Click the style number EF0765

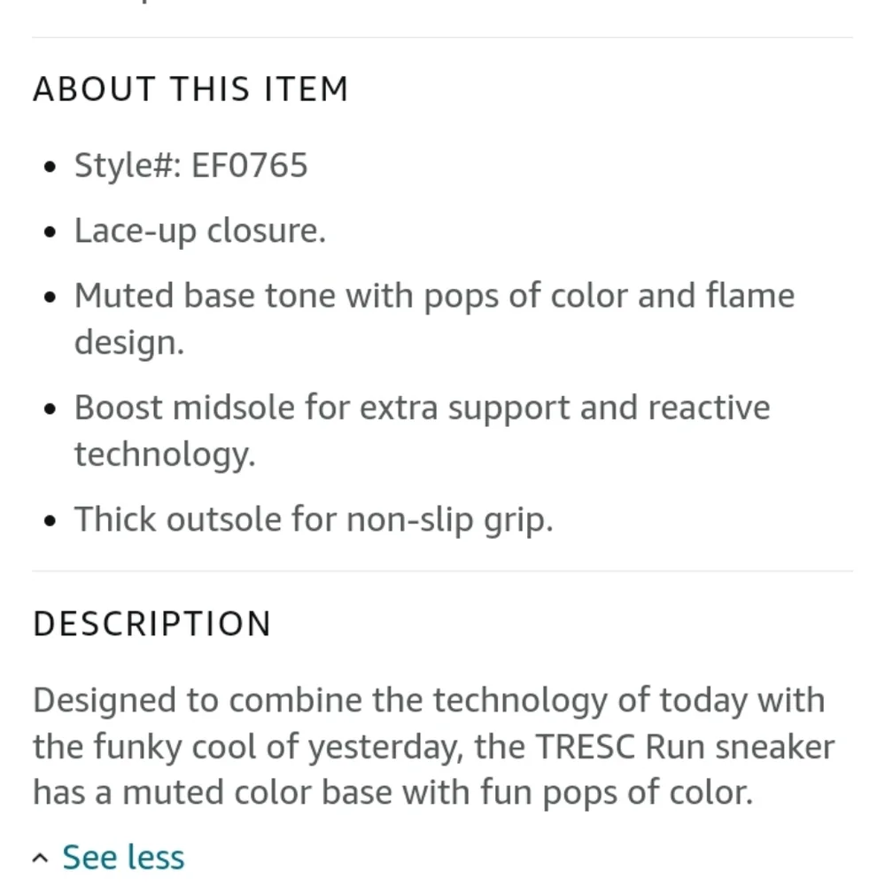click(x=249, y=166)
